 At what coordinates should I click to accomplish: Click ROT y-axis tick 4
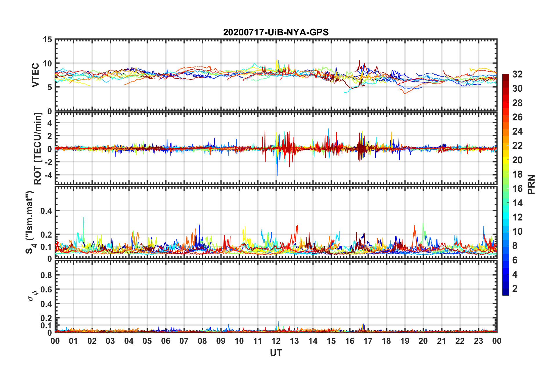click(x=50, y=123)
